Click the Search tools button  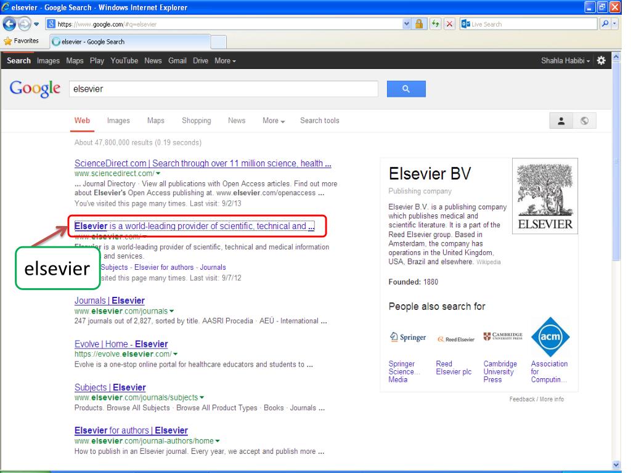click(320, 121)
